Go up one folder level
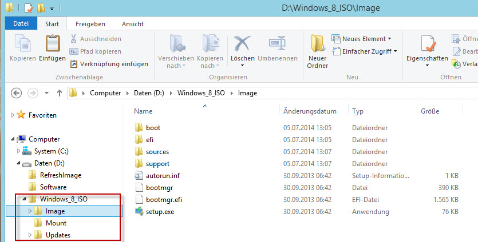The height and width of the screenshot is (242, 478). [60, 93]
